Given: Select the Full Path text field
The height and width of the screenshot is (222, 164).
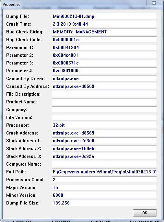Looking at the screenshot, I should (104, 172).
